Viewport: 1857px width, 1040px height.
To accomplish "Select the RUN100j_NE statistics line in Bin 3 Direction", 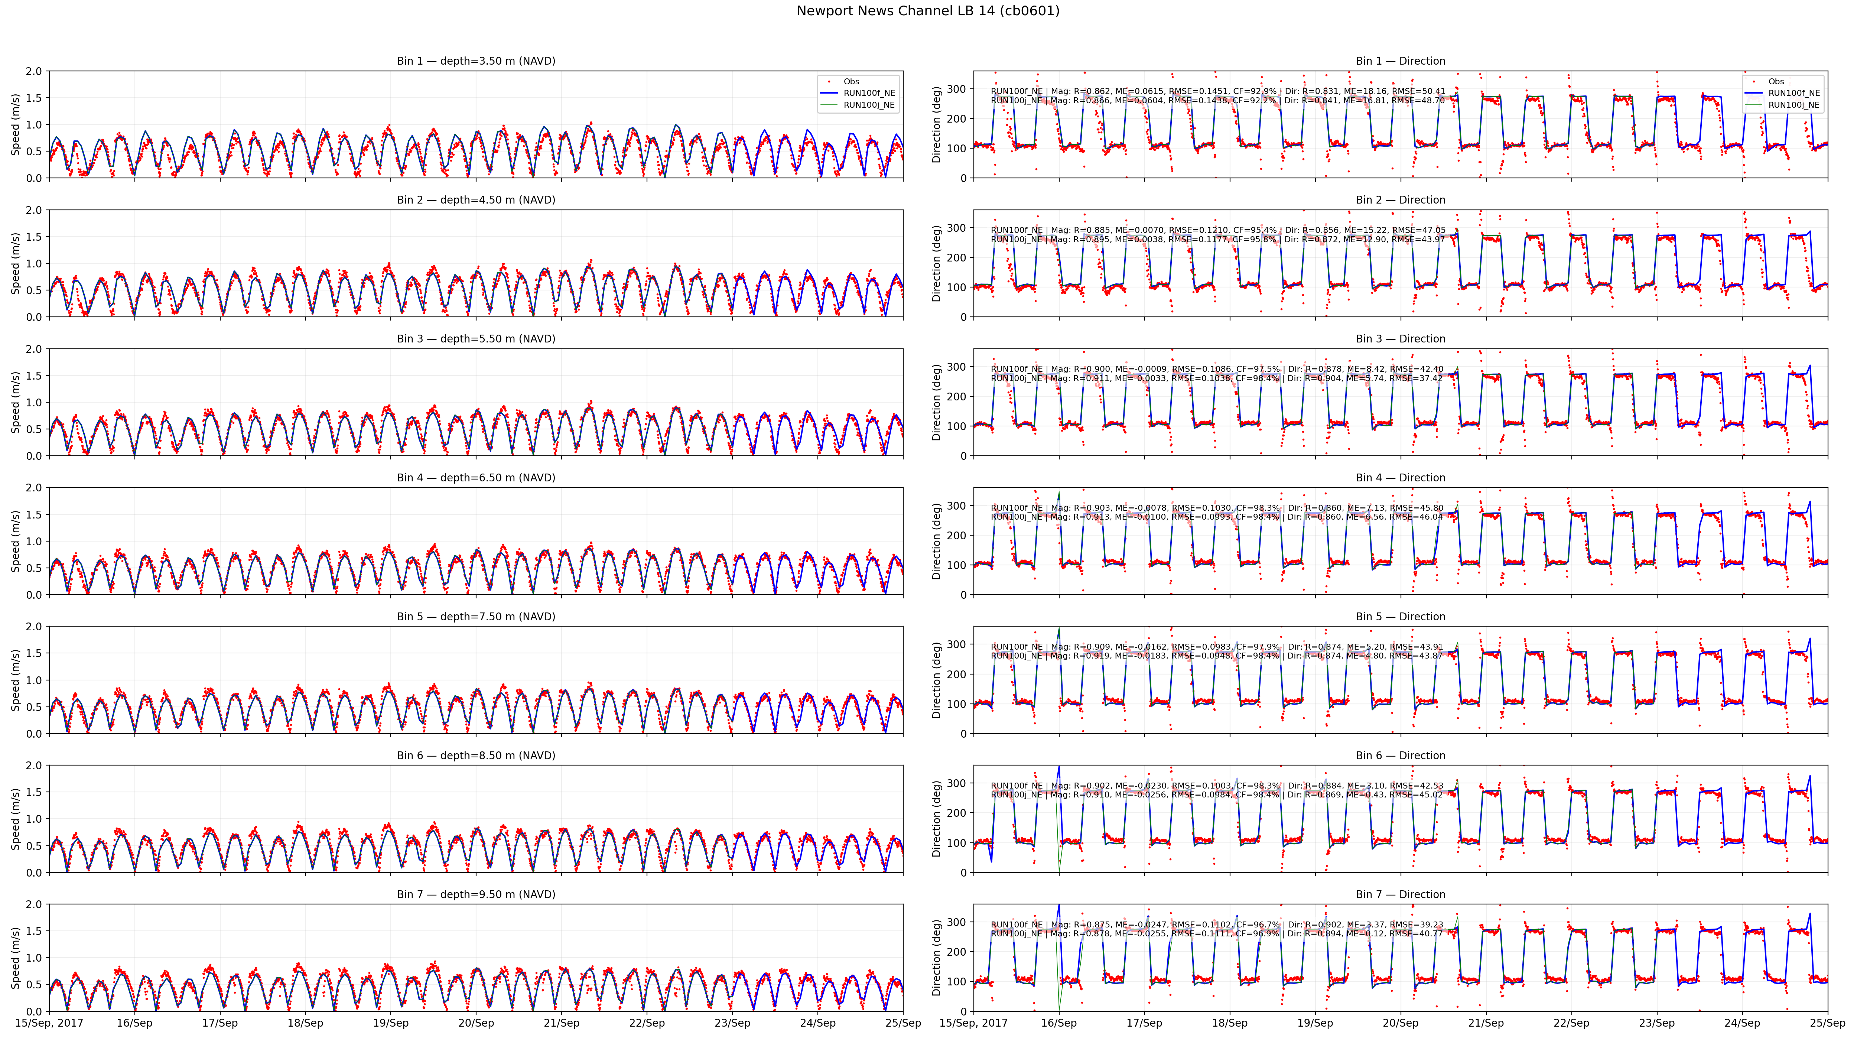I will (1217, 378).
